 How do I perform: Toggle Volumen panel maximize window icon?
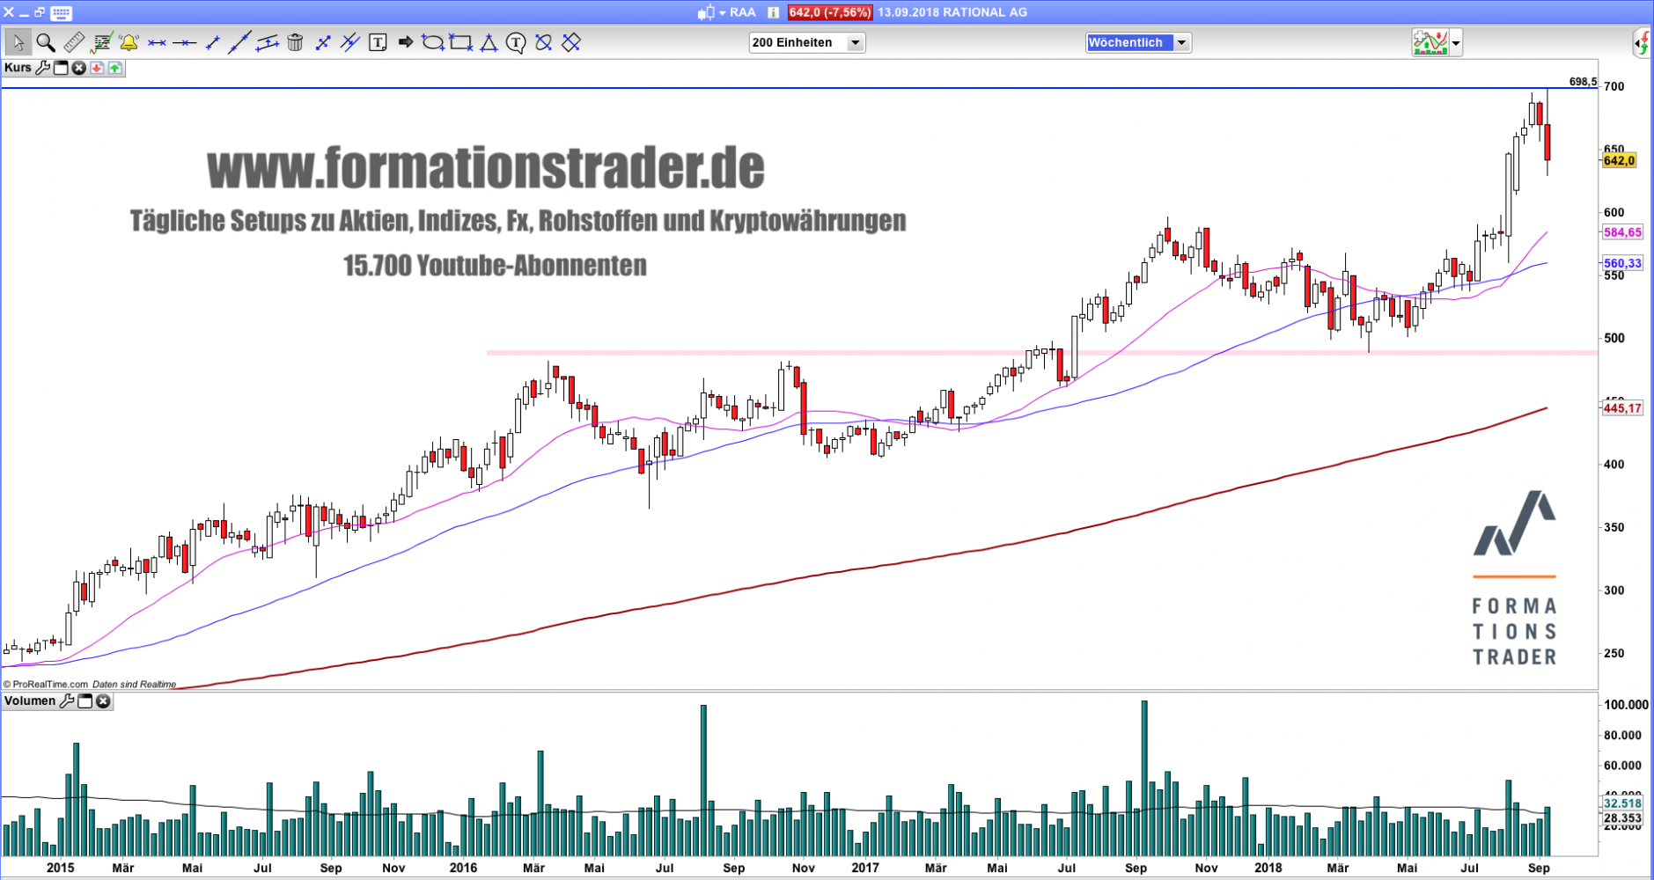(x=85, y=701)
